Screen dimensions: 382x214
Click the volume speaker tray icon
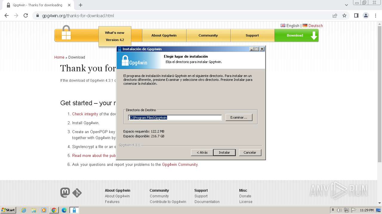pyautogui.click(x=339, y=210)
